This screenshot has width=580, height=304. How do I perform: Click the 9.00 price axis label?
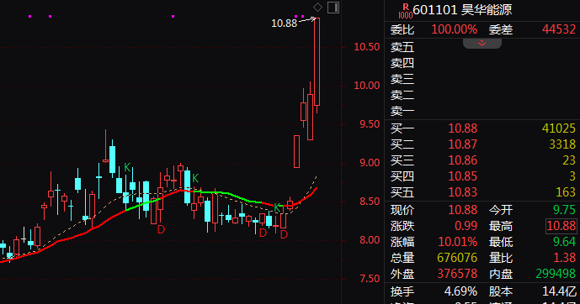370,163
